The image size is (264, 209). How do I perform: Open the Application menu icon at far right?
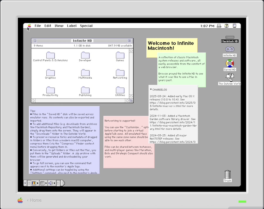coord(234,26)
